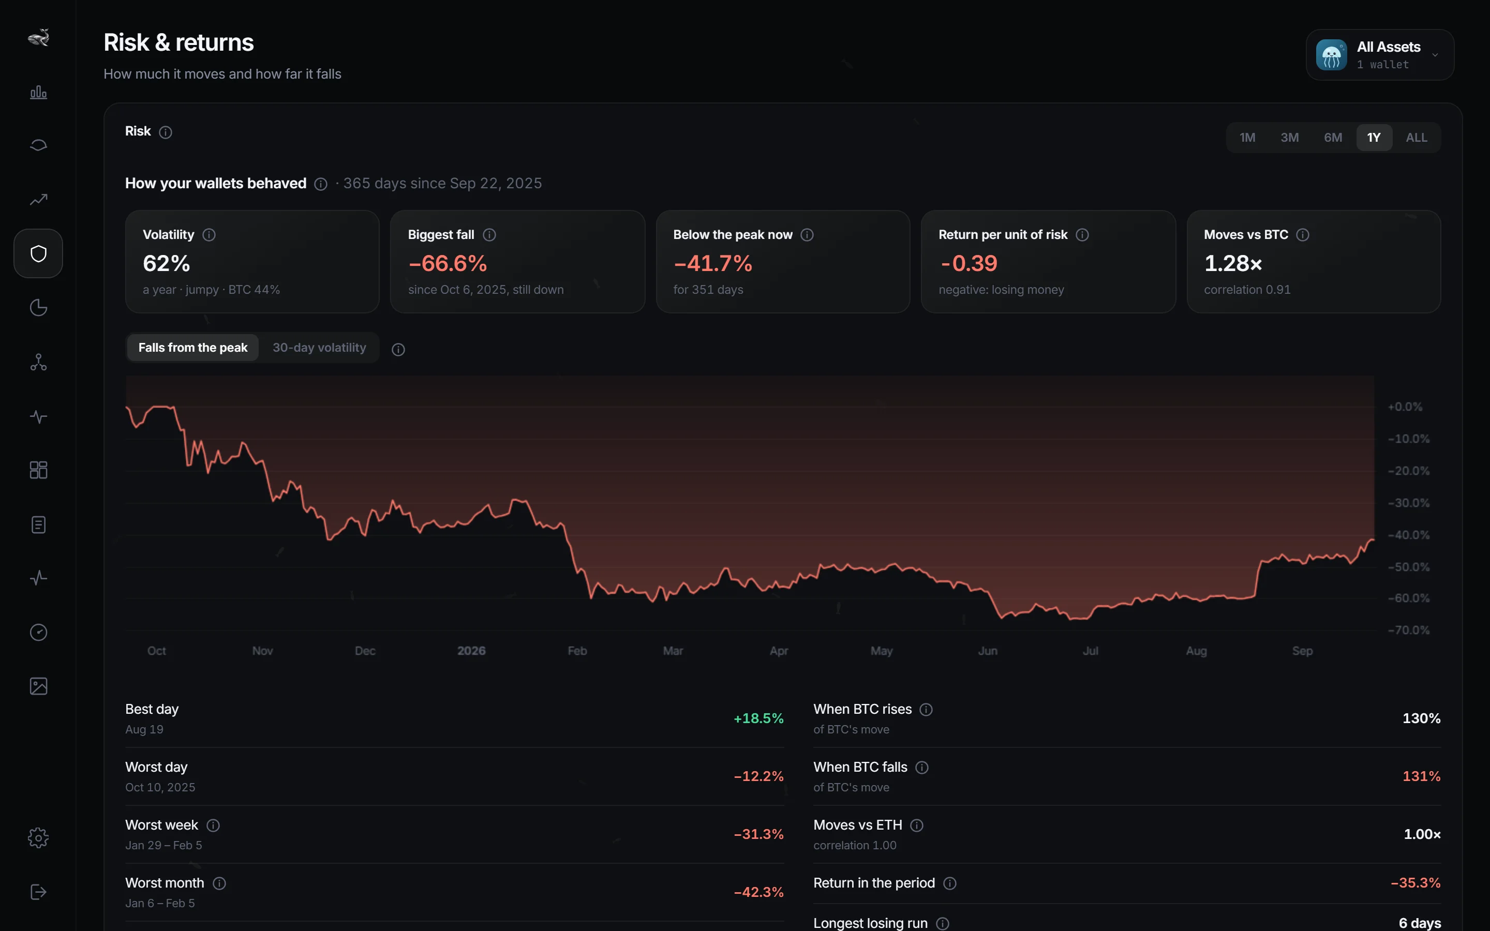Click info icon beside chart tabs

point(398,350)
